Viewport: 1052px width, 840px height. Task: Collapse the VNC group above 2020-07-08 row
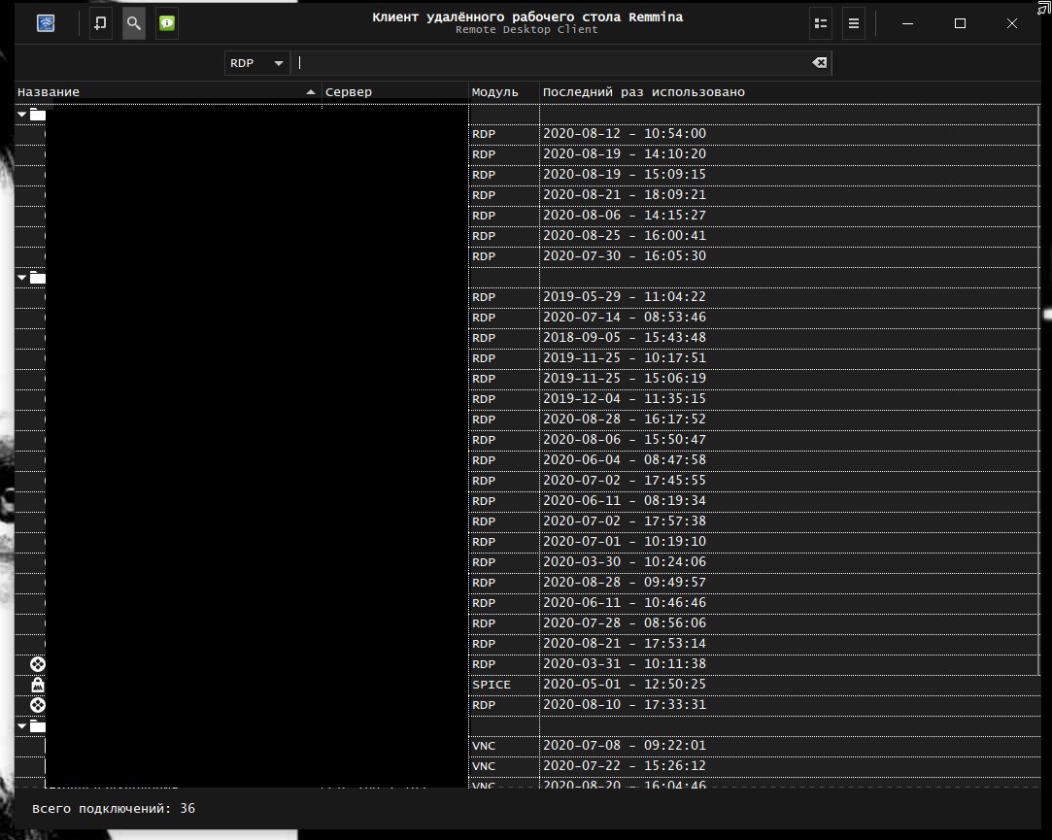(22, 726)
